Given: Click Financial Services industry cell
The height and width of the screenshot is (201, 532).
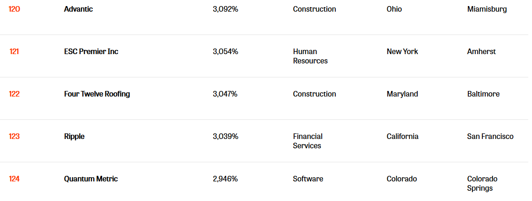Looking at the screenshot, I should click(308, 141).
